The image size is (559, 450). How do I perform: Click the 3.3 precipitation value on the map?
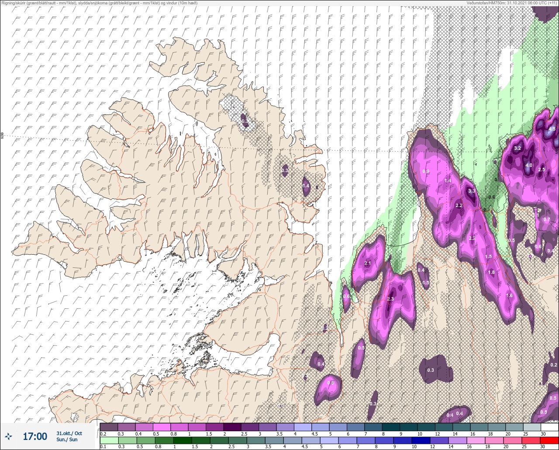tap(471, 191)
